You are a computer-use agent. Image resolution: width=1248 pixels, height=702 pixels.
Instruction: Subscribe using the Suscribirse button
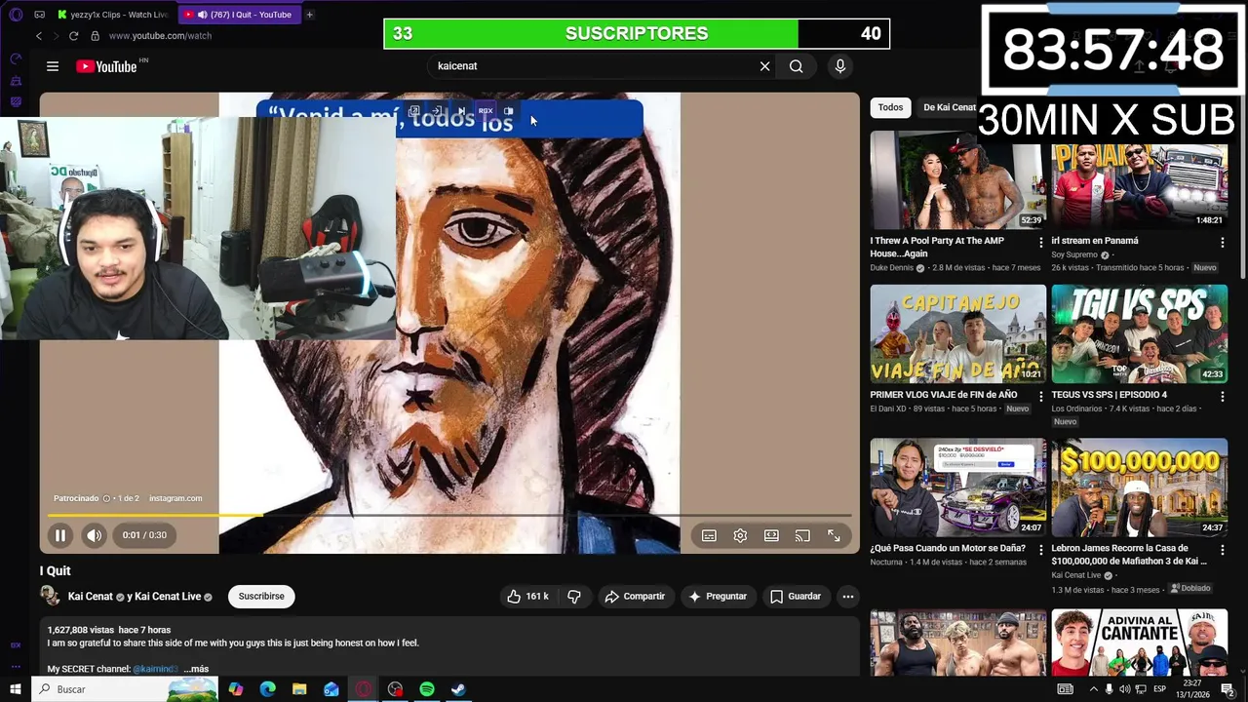pos(261,597)
